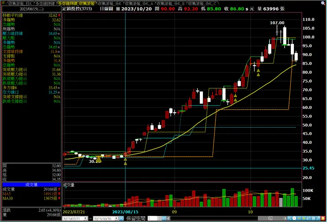Open the drawing line tool icon

pyautogui.click(x=318, y=218)
